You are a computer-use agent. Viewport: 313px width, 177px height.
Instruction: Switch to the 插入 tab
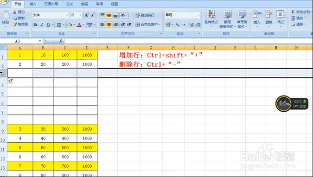[33, 4]
